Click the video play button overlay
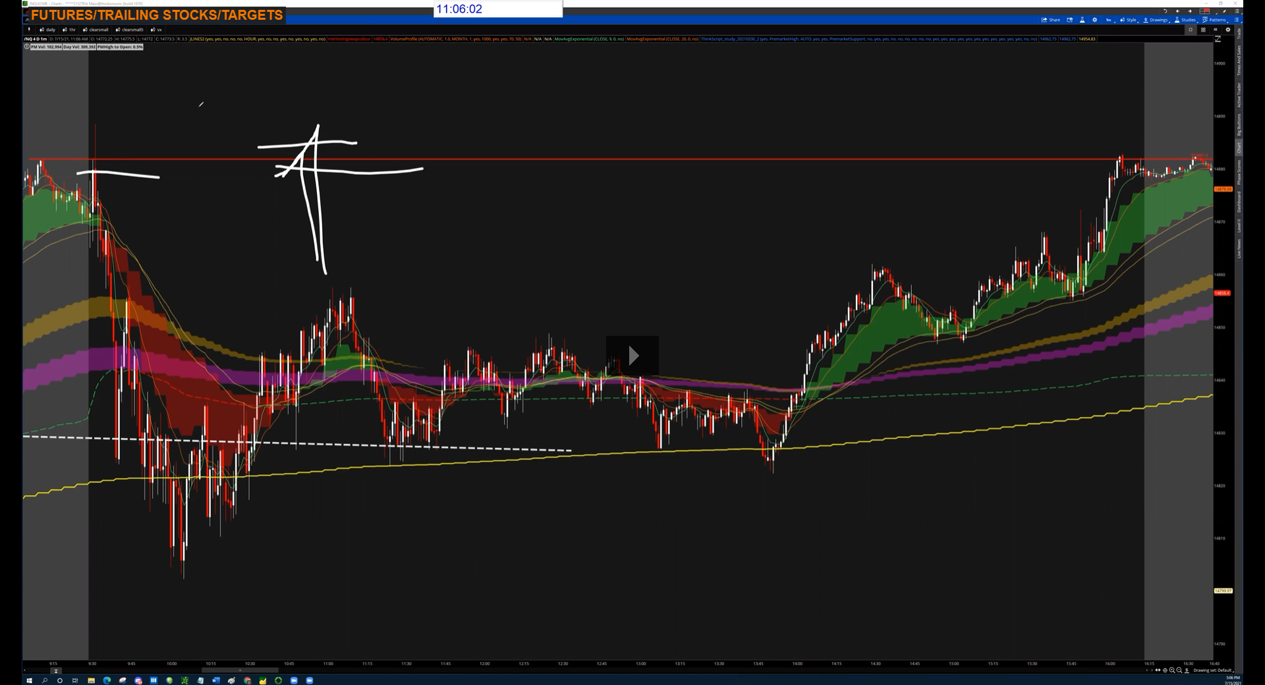1265x685 pixels. tap(632, 356)
